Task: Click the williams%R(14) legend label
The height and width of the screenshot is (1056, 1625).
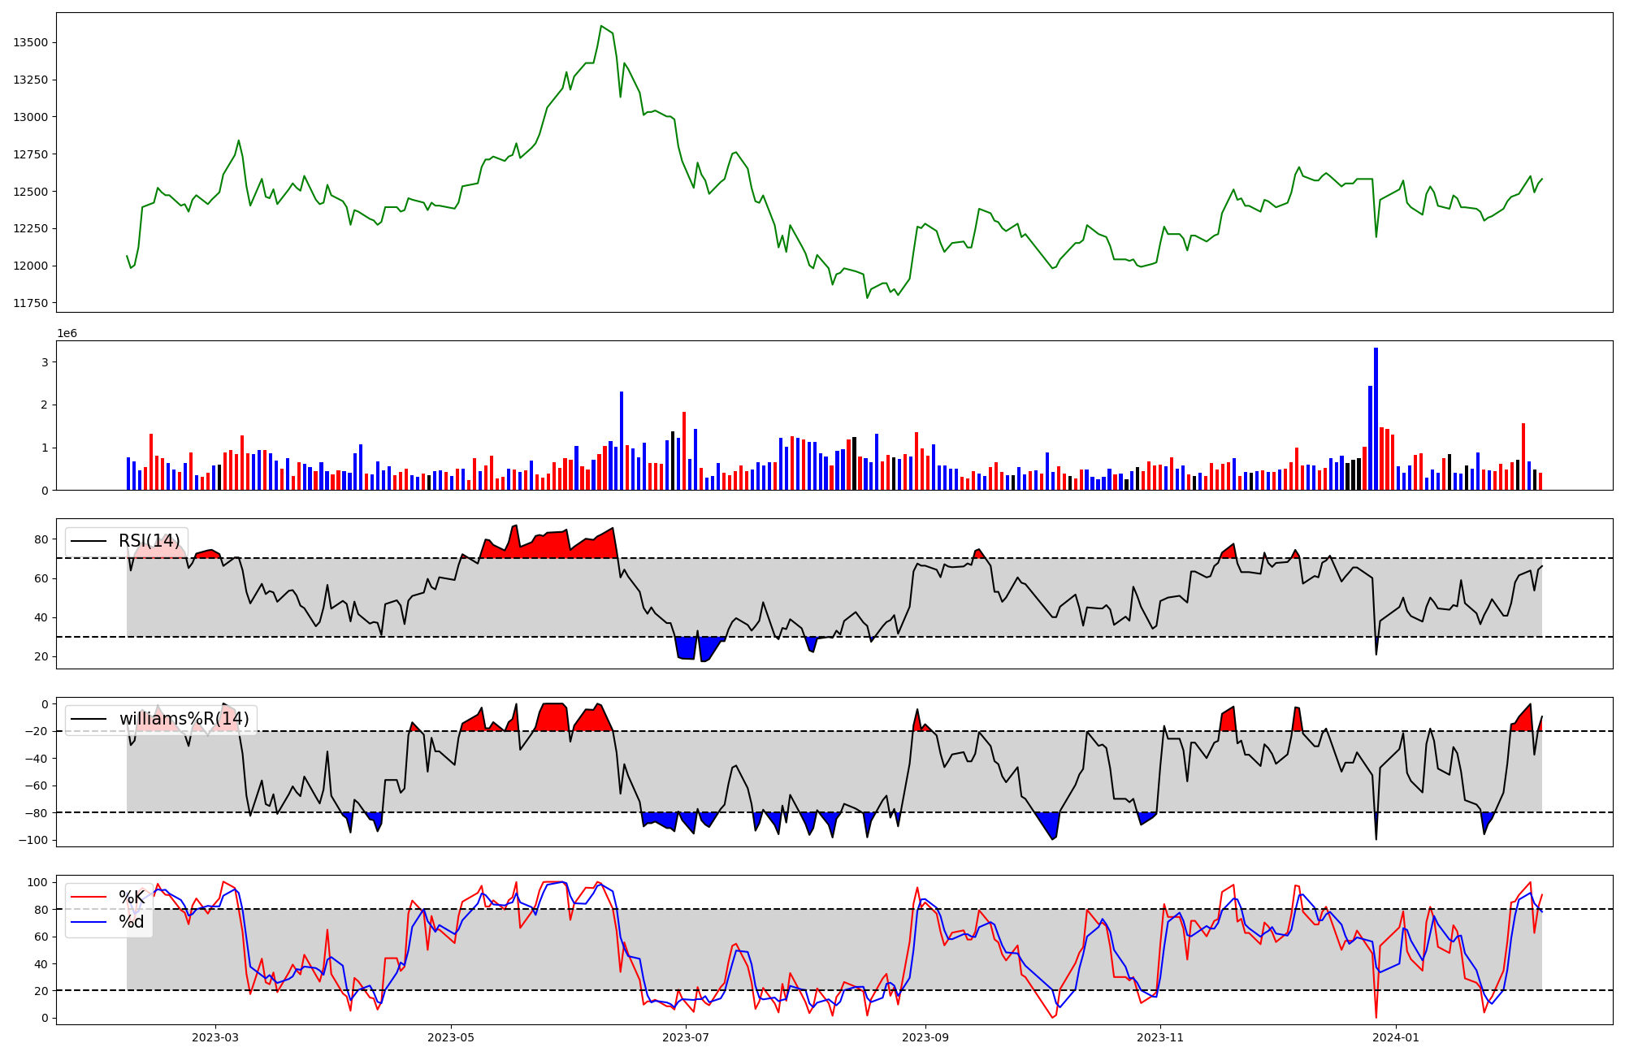Action: coord(184,719)
